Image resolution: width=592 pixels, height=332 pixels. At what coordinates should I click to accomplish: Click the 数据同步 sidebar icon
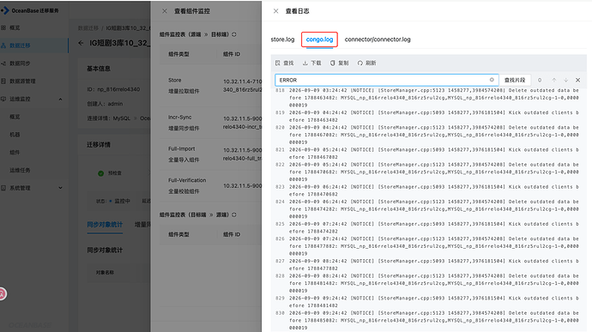3,63
